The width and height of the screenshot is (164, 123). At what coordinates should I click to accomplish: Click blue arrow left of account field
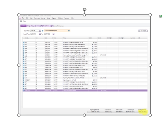tap(43, 31)
